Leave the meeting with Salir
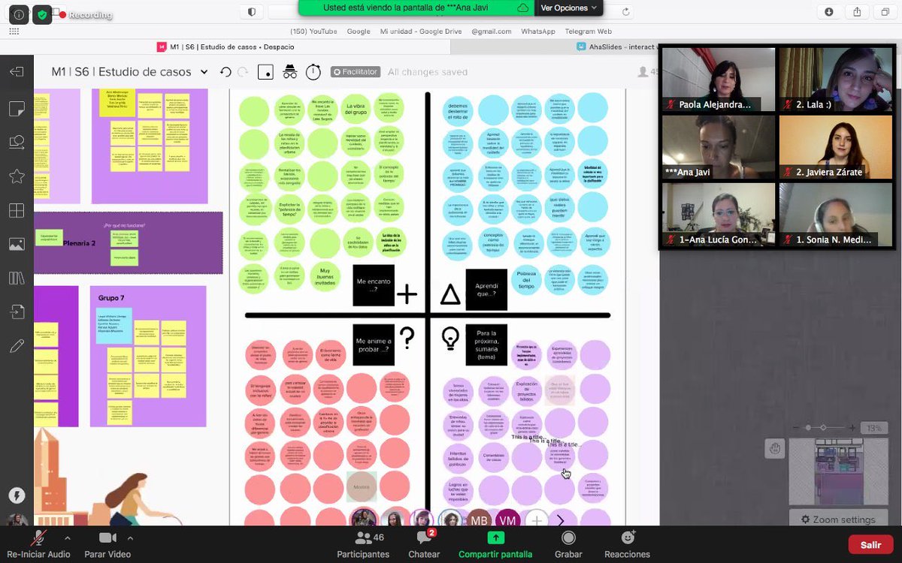Viewport: 902px width, 563px height. click(870, 544)
